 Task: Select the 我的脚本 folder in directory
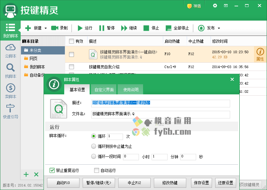tap(43, 67)
